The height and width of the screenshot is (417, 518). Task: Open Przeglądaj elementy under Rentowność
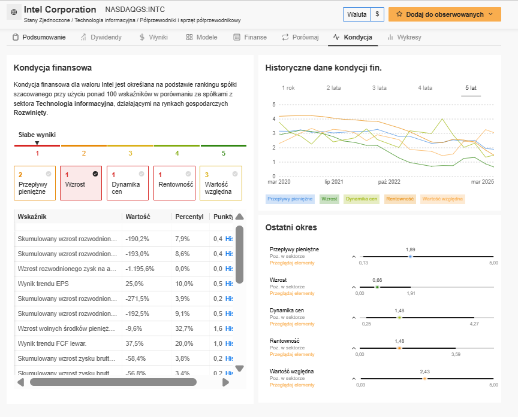(x=292, y=354)
